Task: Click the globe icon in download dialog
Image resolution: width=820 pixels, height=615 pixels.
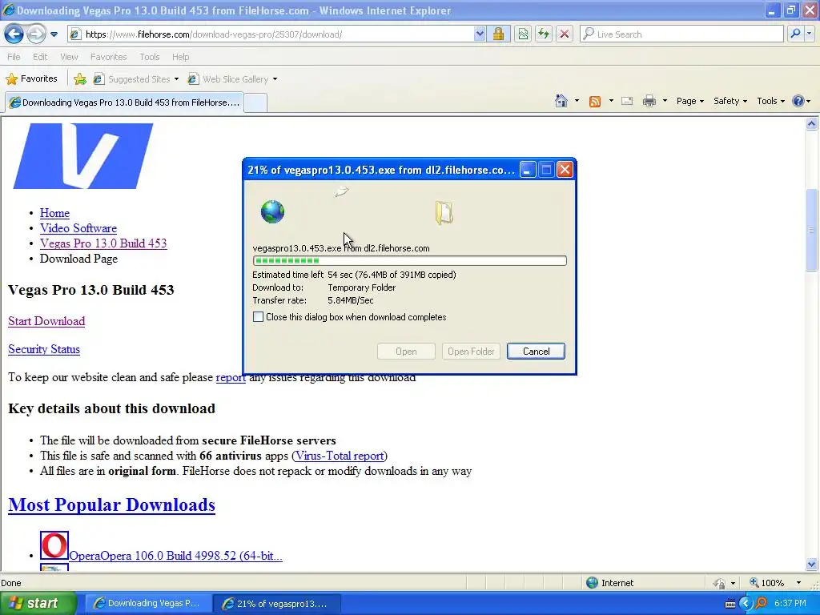Action: (272, 211)
